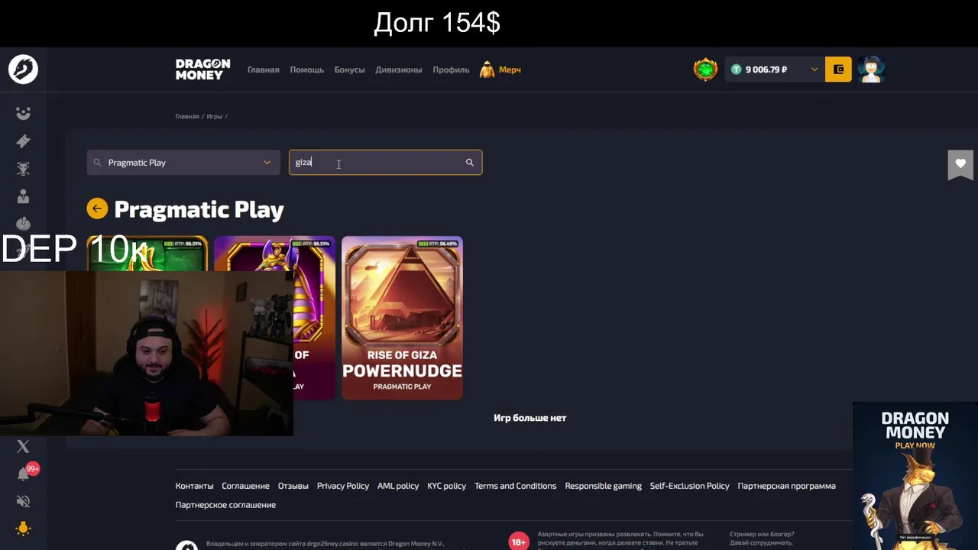Open Self-Exclusion Policy footer link
Screen dimensions: 978x550
[x=689, y=486]
